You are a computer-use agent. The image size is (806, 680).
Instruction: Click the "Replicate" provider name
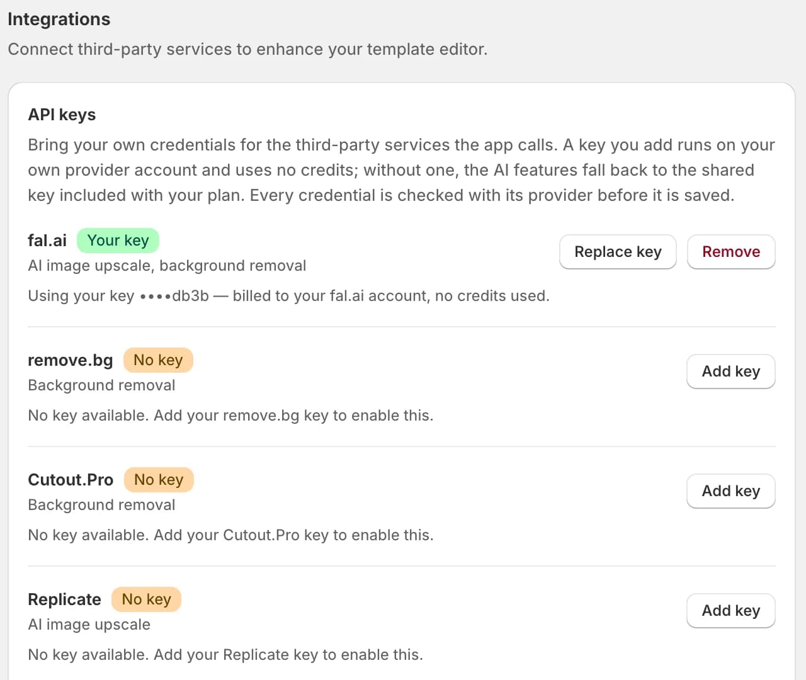tap(64, 599)
